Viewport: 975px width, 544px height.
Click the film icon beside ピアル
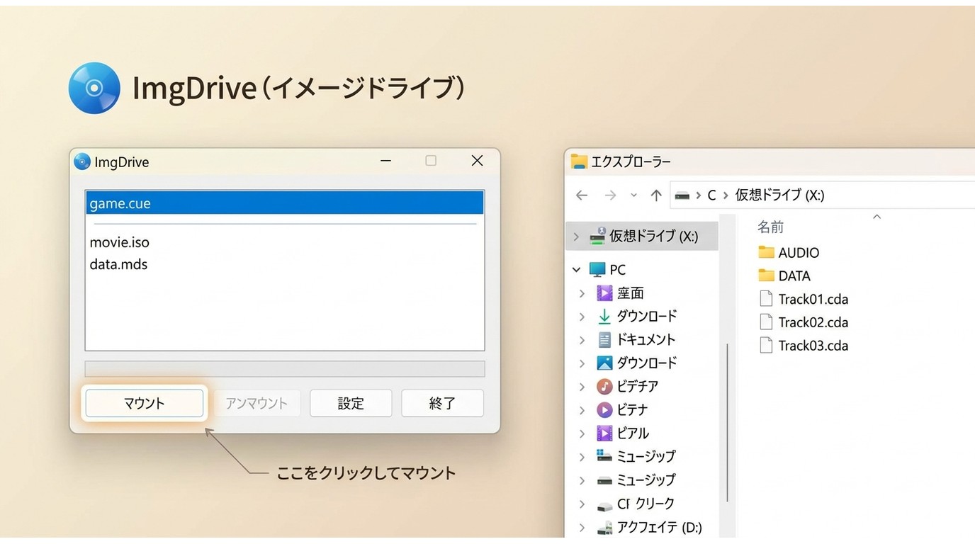click(604, 433)
